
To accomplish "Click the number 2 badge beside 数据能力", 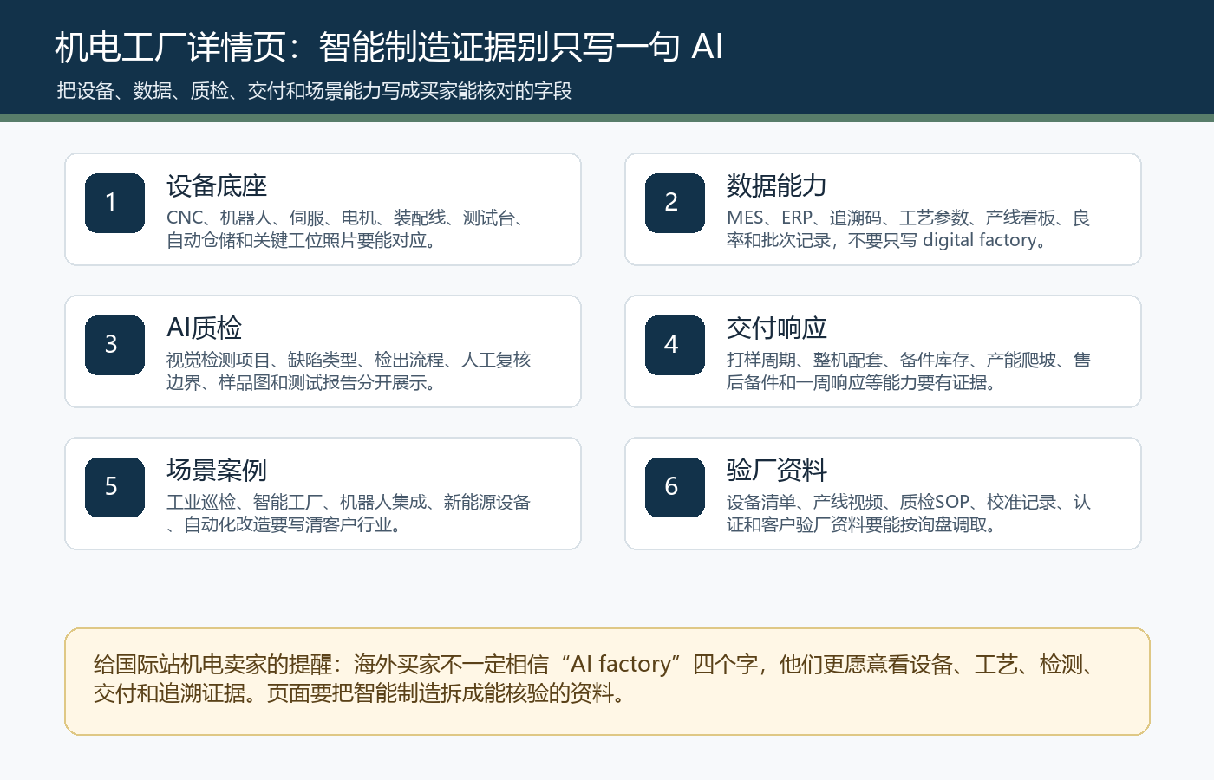I will 675,203.
